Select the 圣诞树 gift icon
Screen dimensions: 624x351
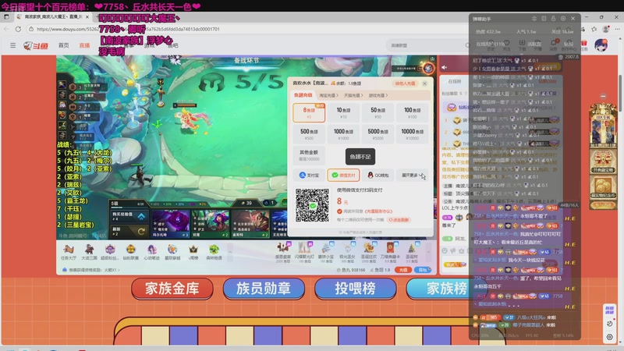coord(412,251)
